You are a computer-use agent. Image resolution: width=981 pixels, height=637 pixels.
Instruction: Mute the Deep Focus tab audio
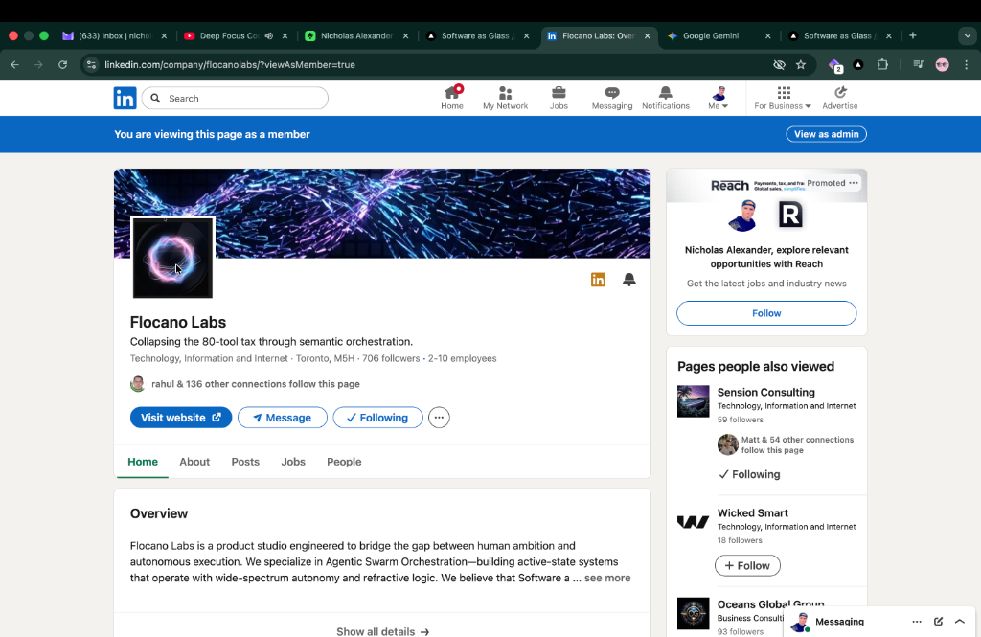click(x=268, y=36)
